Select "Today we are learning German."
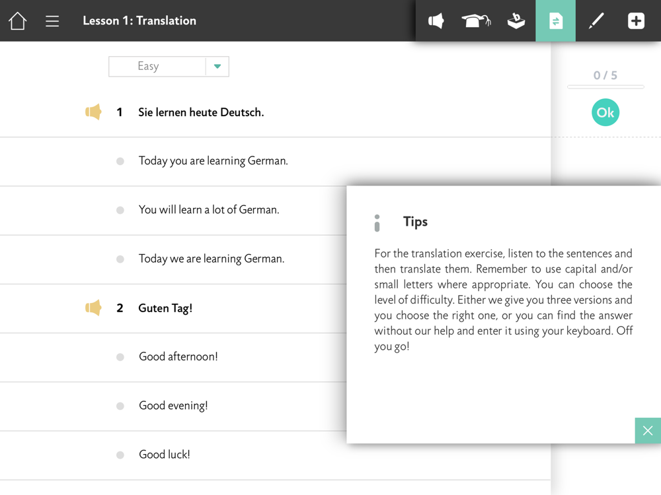The image size is (661, 495). tap(212, 259)
